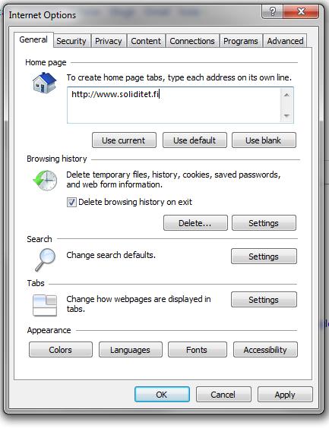
Task: Click the Use current button
Action: [x=124, y=140]
